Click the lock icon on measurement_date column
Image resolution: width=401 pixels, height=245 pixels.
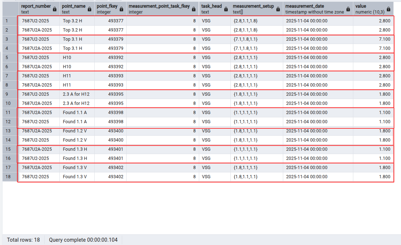click(x=348, y=9)
